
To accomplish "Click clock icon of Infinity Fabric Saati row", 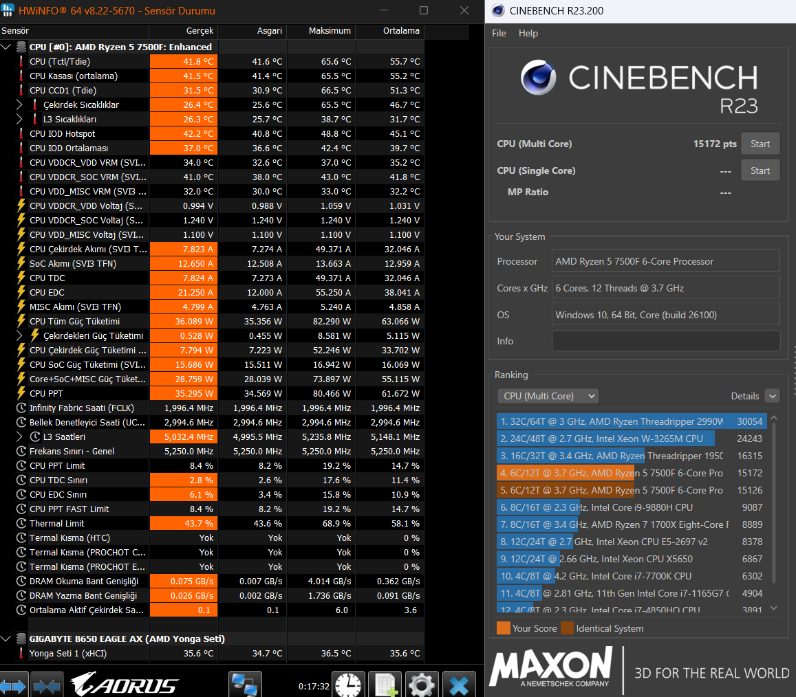I will (x=21, y=408).
